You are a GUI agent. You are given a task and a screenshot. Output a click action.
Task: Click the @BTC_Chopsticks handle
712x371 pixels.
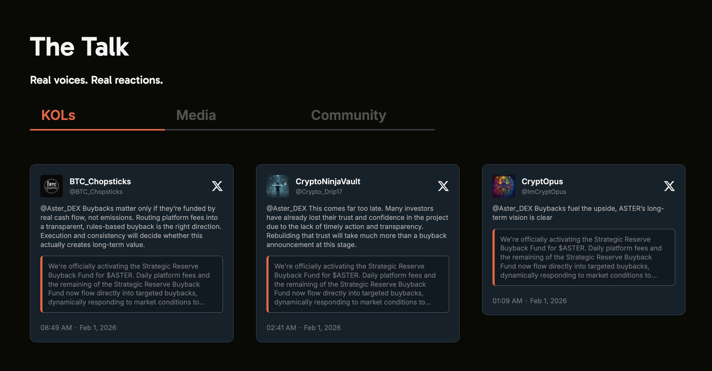pos(96,192)
